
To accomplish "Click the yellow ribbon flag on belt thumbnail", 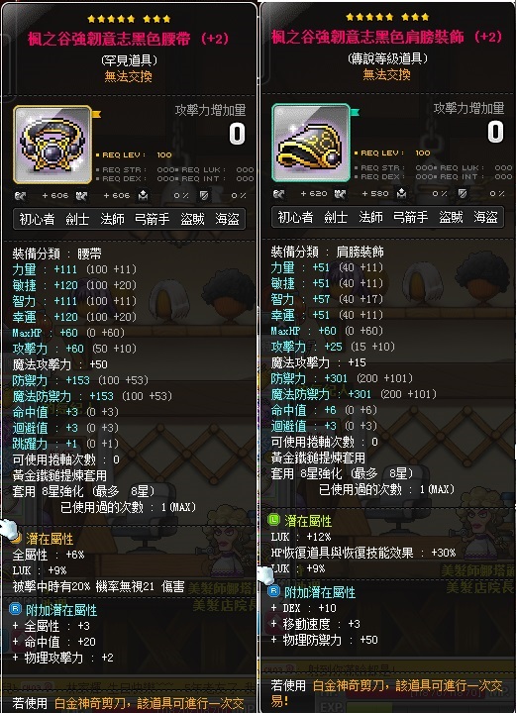I will 96,114.
